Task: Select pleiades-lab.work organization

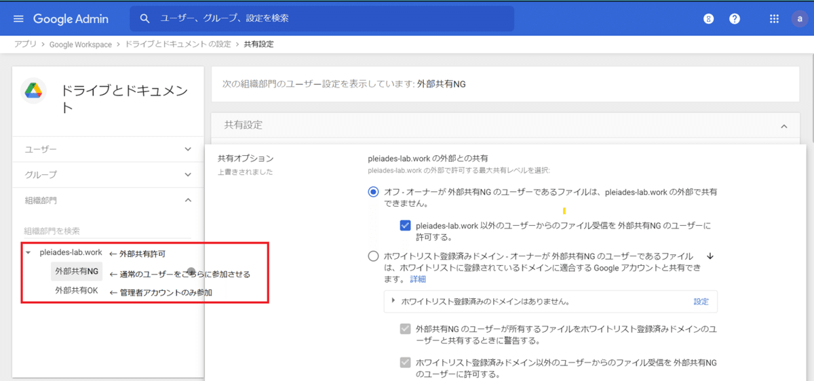Action: [71, 252]
